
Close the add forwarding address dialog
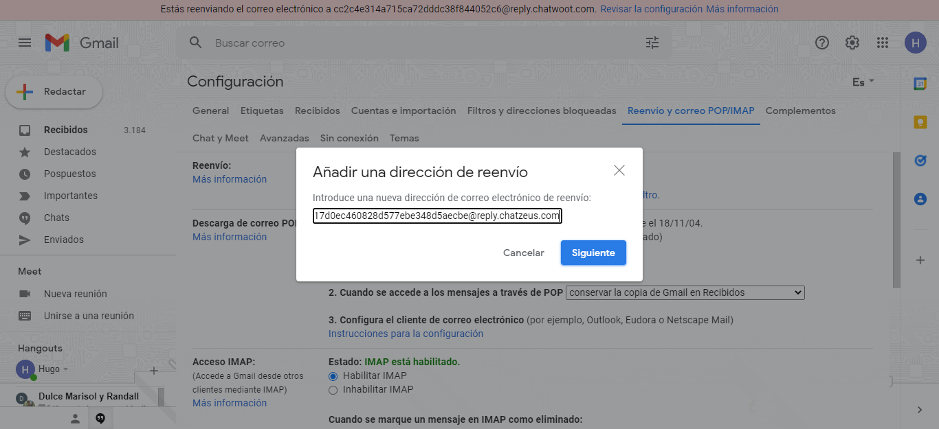[x=619, y=170]
